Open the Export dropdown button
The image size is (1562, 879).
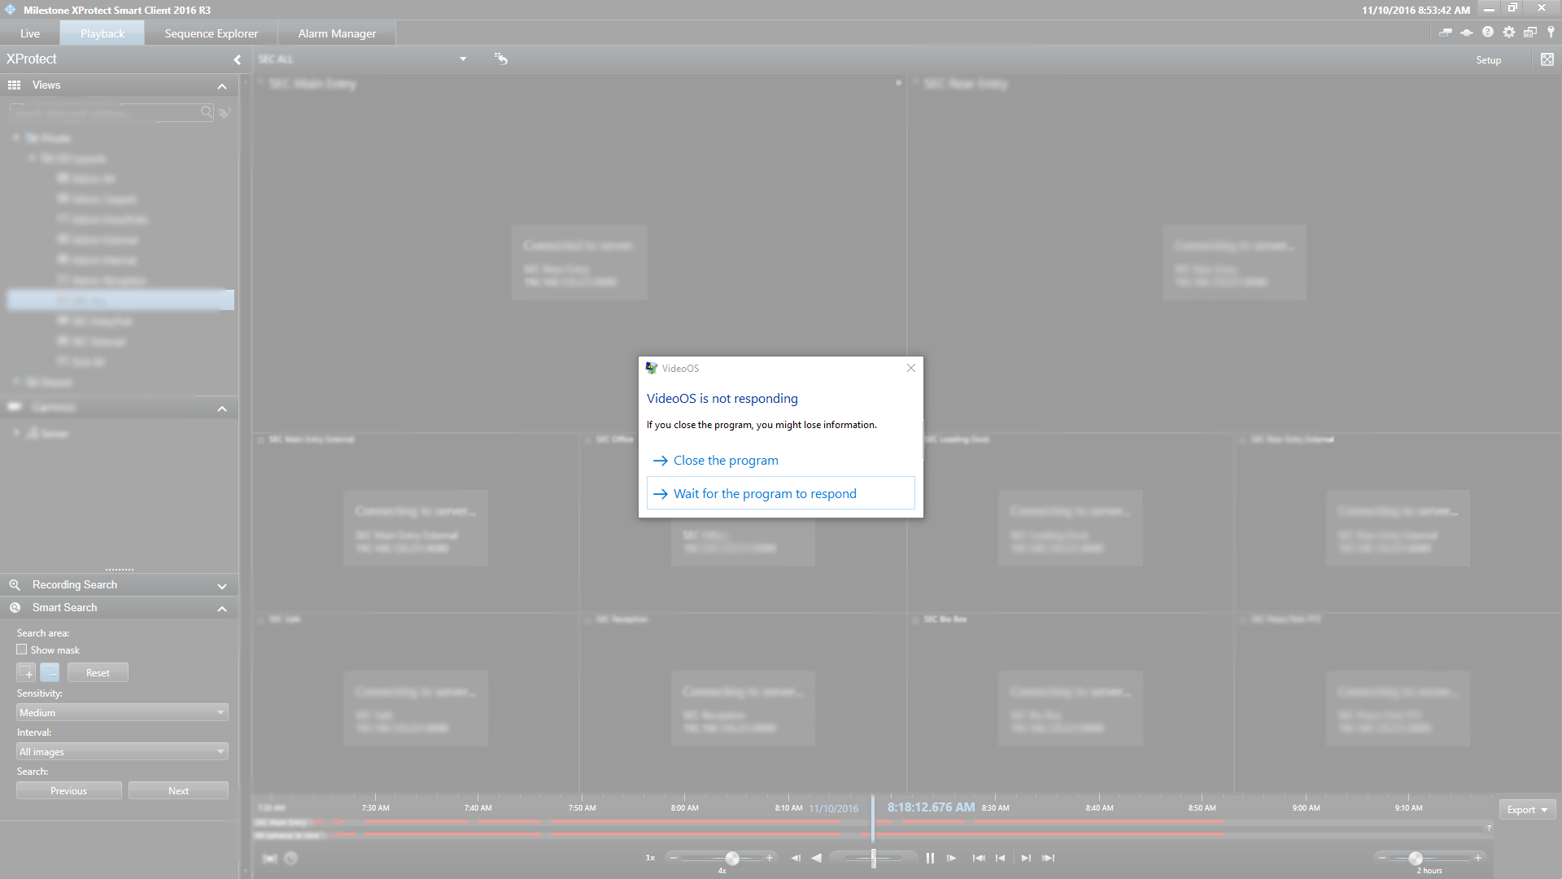[x=1527, y=809]
